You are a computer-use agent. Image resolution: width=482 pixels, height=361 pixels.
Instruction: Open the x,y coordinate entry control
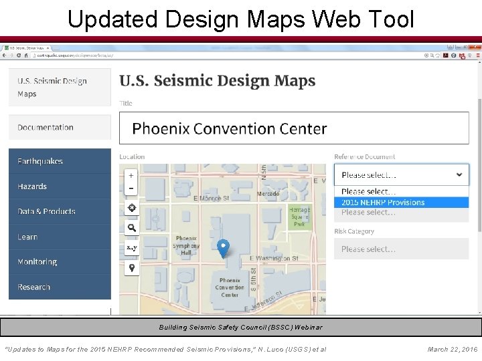(132, 247)
